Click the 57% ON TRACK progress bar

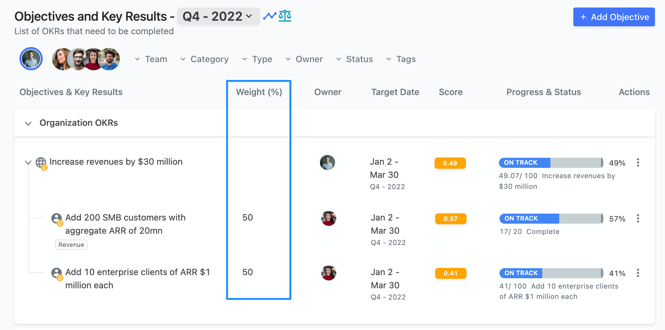(x=551, y=219)
